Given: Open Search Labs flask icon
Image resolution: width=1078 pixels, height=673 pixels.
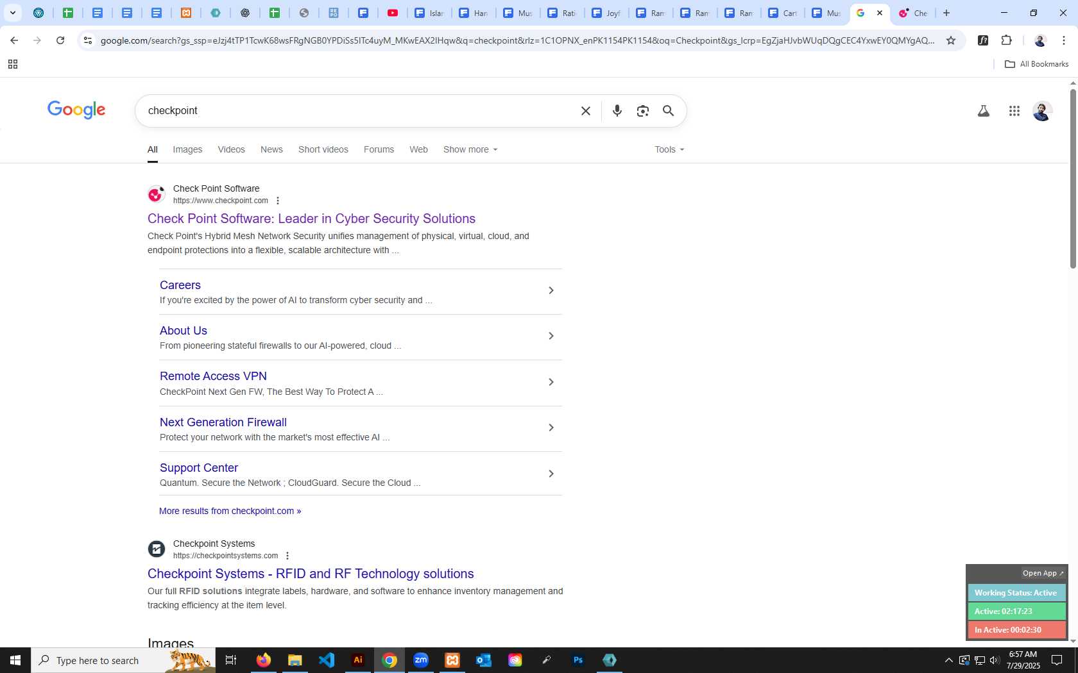Looking at the screenshot, I should click(983, 111).
